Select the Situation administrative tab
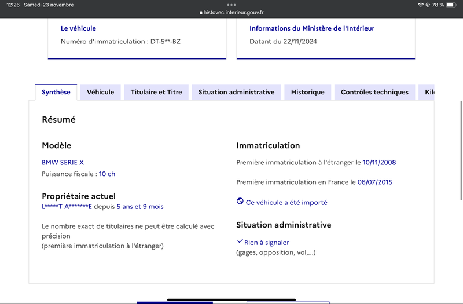 click(x=236, y=92)
